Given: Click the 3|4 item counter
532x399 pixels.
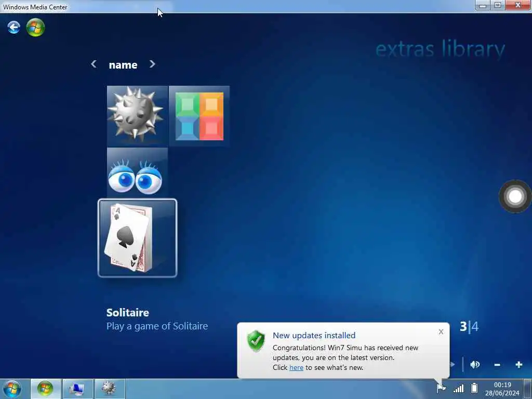Looking at the screenshot, I should [x=469, y=326].
